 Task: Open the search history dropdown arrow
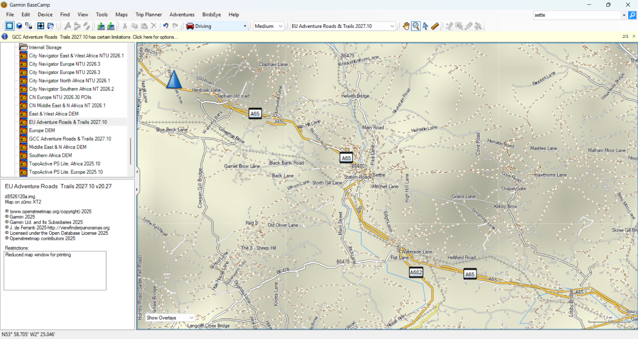pos(624,15)
